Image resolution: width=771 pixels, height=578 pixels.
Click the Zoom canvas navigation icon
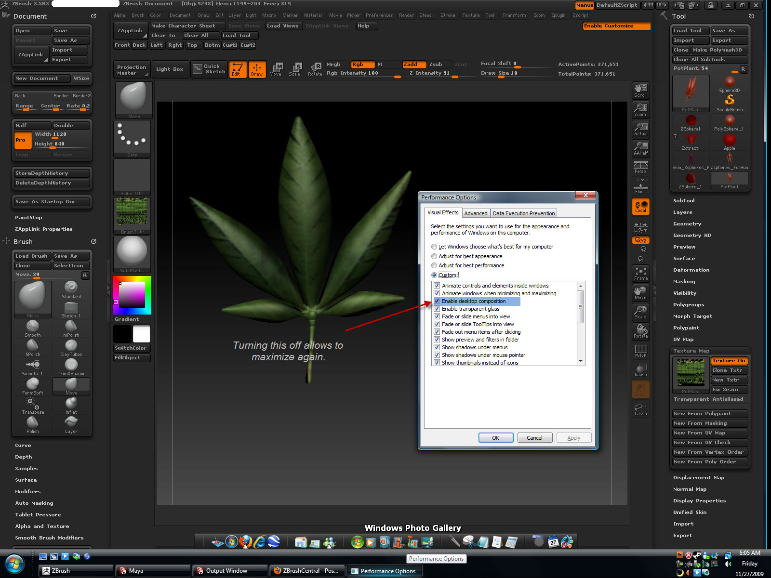640,110
